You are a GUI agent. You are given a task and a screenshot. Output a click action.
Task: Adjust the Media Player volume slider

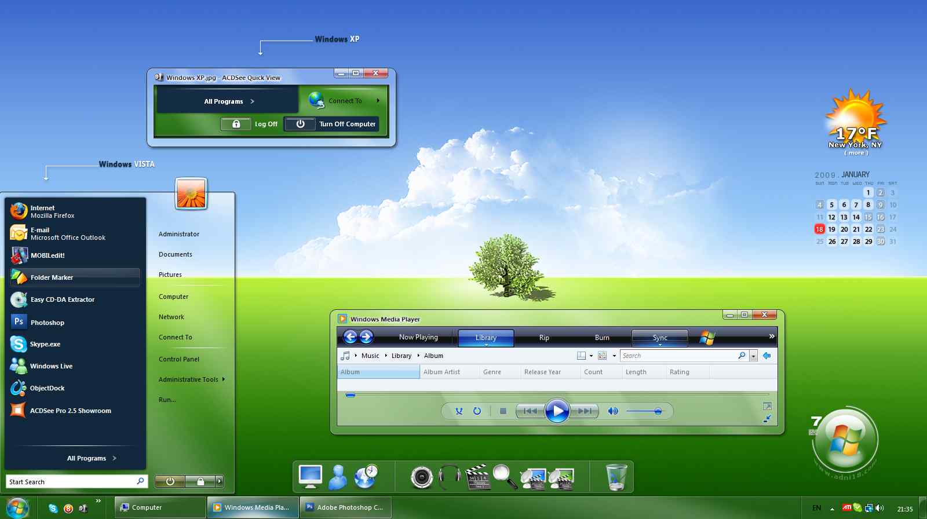pos(644,411)
